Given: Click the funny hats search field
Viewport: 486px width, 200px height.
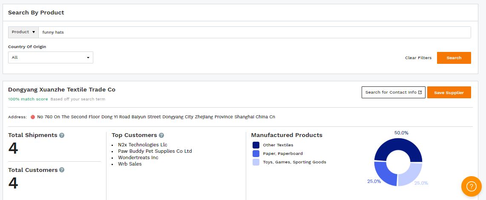Looking at the screenshot, I should point(254,32).
